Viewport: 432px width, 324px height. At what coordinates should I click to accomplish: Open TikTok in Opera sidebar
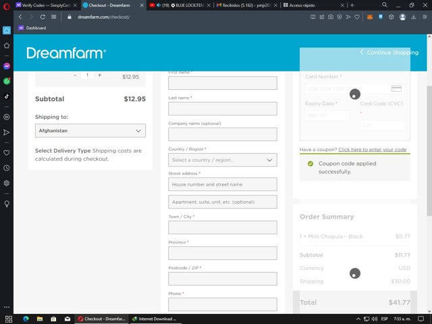coord(7,96)
